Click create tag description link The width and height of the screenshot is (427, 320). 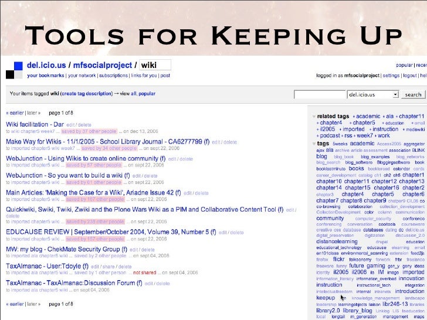click(x=87, y=94)
